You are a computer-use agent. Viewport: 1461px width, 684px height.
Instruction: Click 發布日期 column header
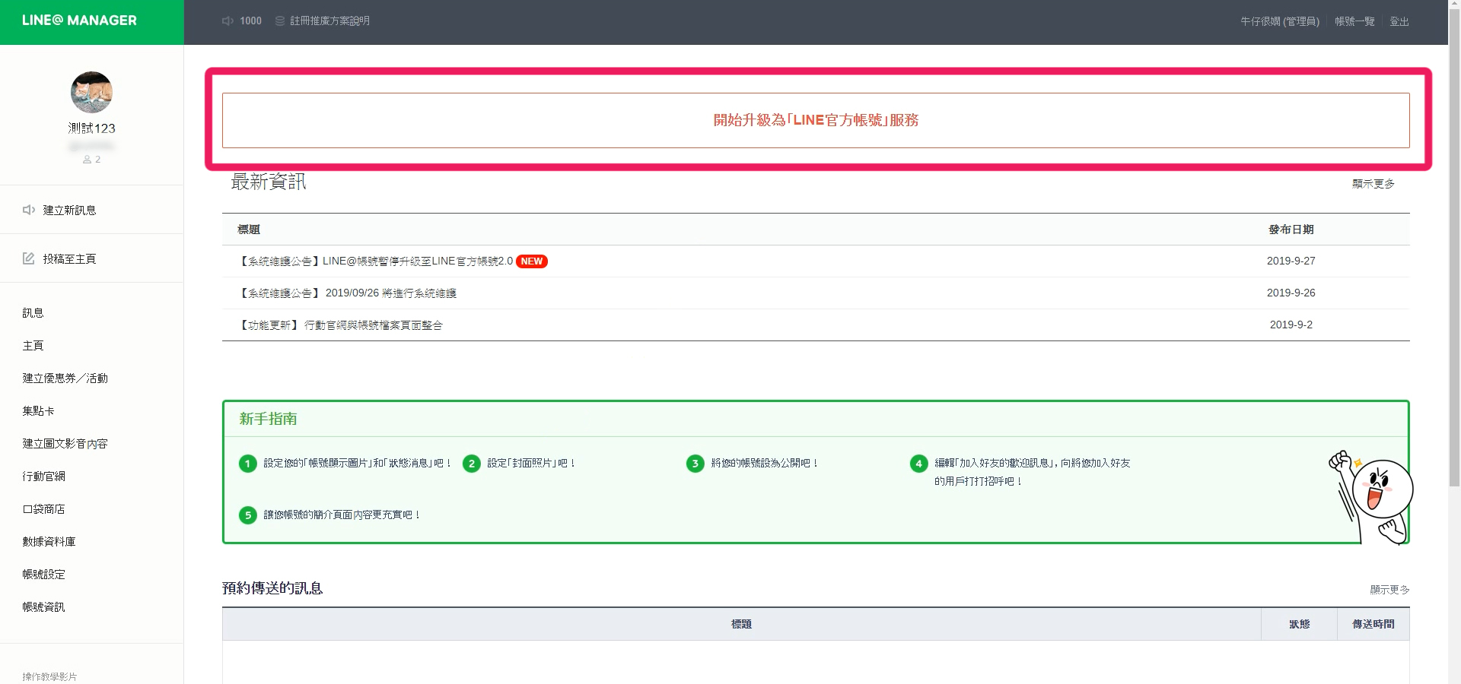tap(1291, 229)
